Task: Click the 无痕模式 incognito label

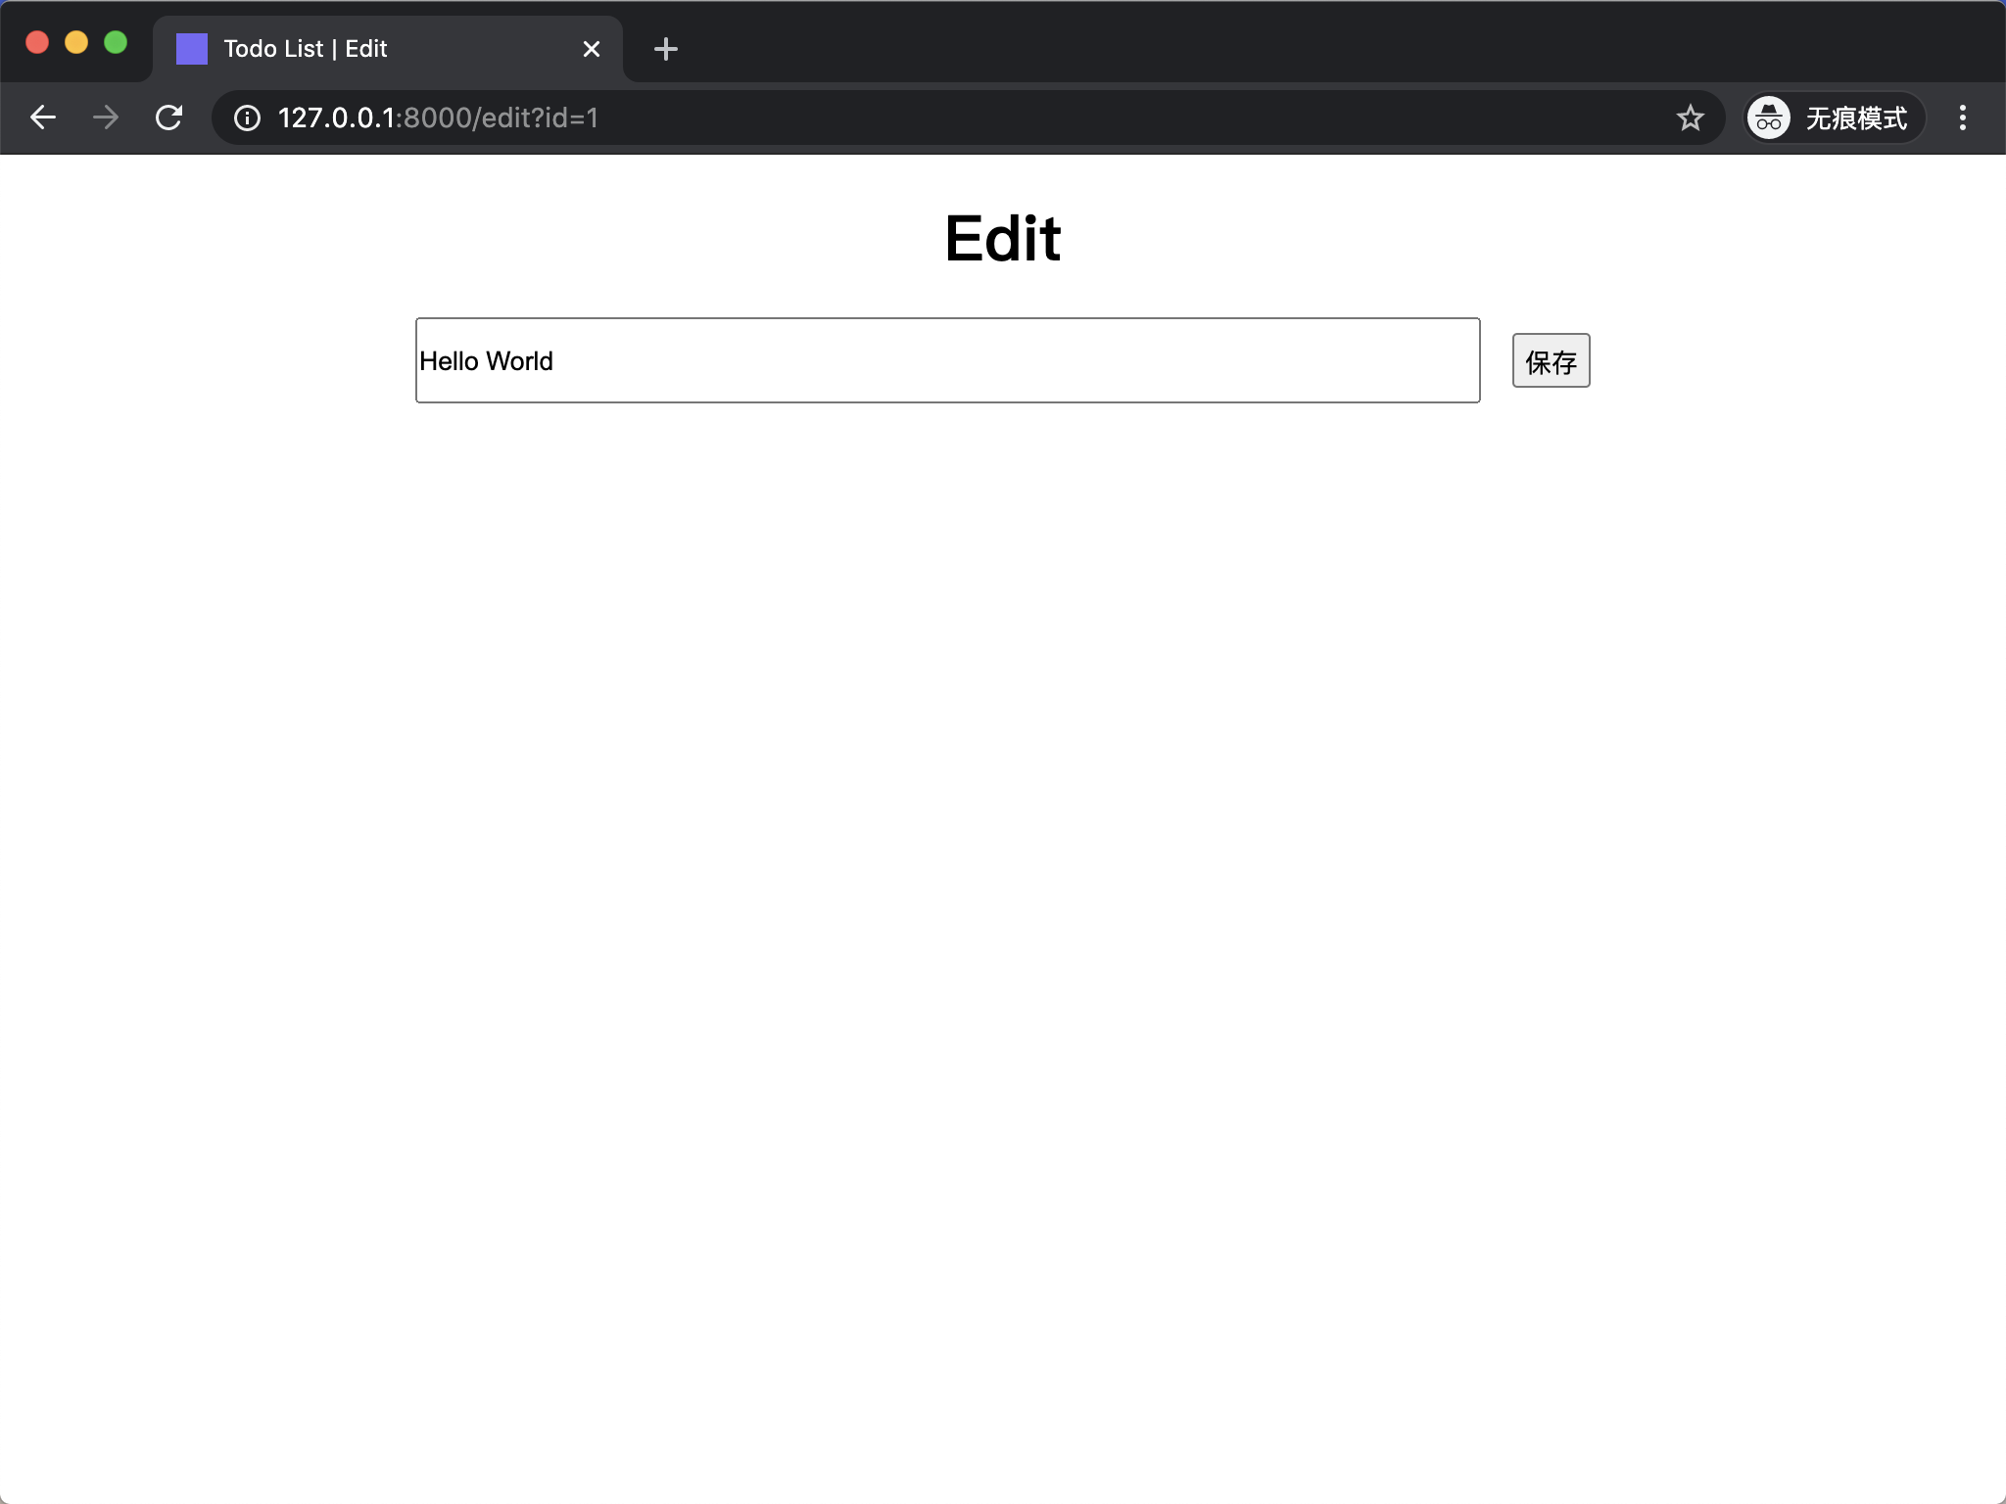Action: pyautogui.click(x=1856, y=118)
